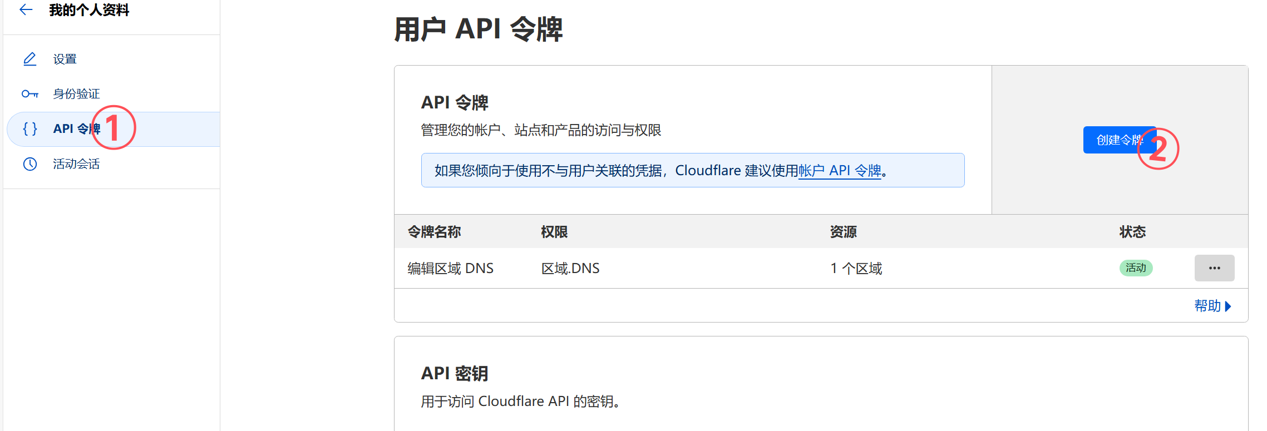This screenshot has height=431, width=1267.
Task: Click the key icon for 身份验证
Action: [x=29, y=94]
